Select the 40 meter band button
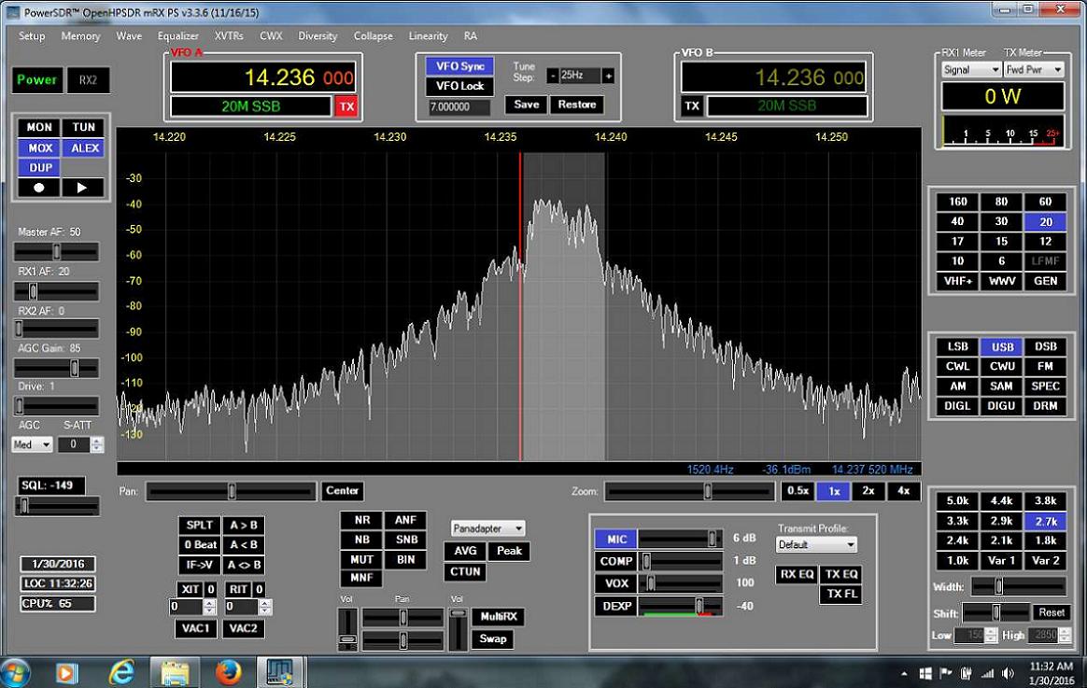 click(957, 221)
